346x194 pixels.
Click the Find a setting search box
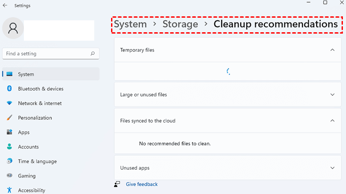click(x=46, y=53)
